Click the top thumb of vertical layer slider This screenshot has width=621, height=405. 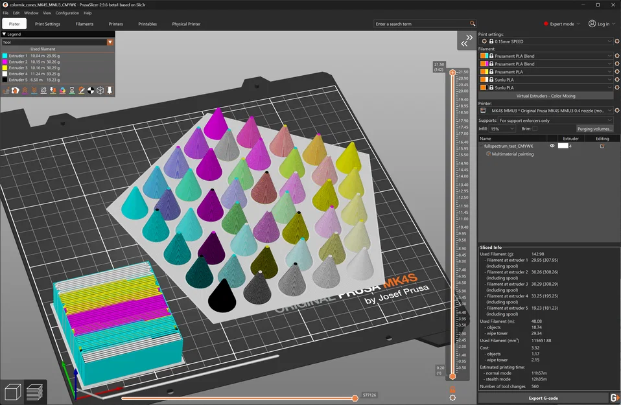pos(452,73)
